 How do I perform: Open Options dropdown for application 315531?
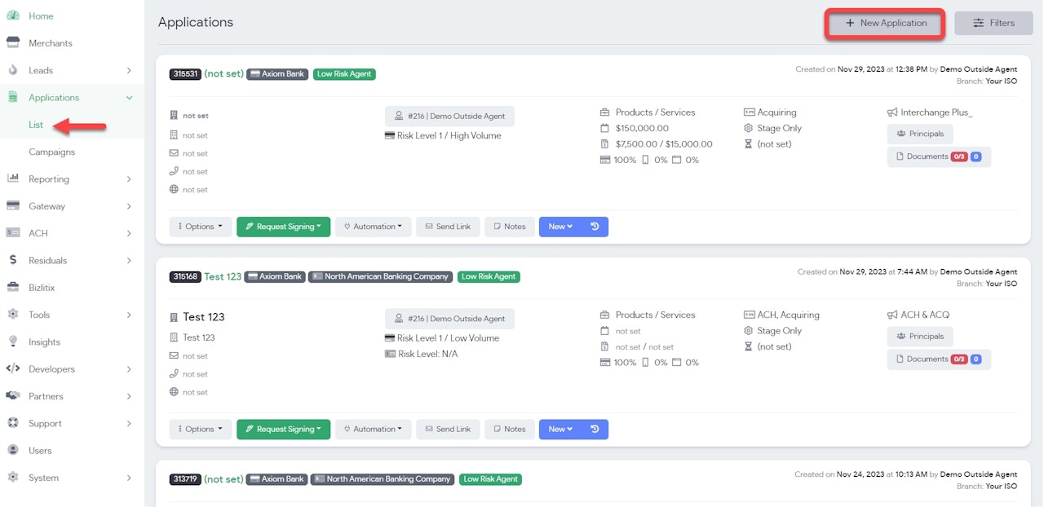pos(200,227)
